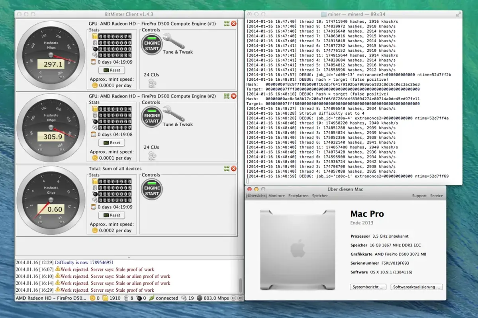Click the Softwareaktualisierung button
Image resolution: width=478 pixels, height=318 pixels.
tap(416, 287)
